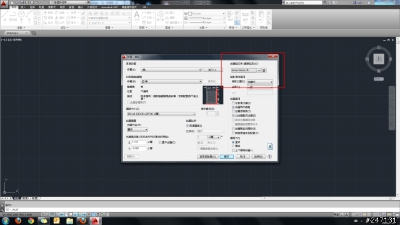
Task: Select the Polyline tool in the ribbon
Action: point(13,15)
